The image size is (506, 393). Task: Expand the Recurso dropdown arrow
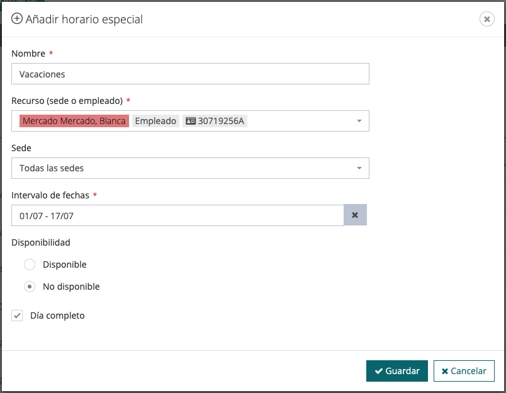(359, 121)
